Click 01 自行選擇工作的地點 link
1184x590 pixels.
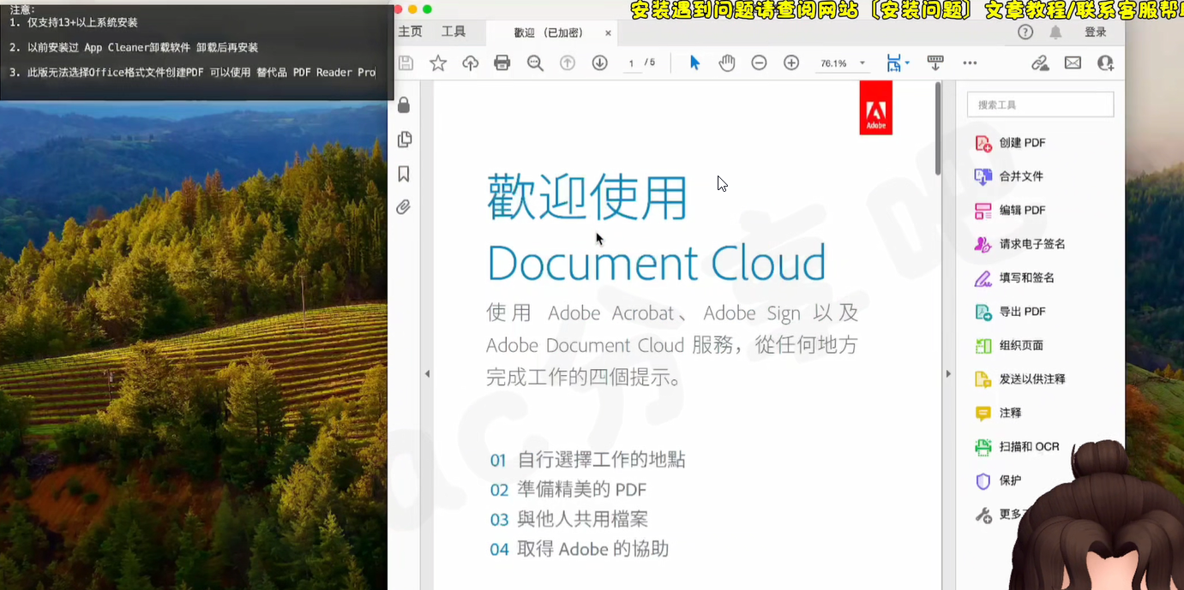click(587, 460)
